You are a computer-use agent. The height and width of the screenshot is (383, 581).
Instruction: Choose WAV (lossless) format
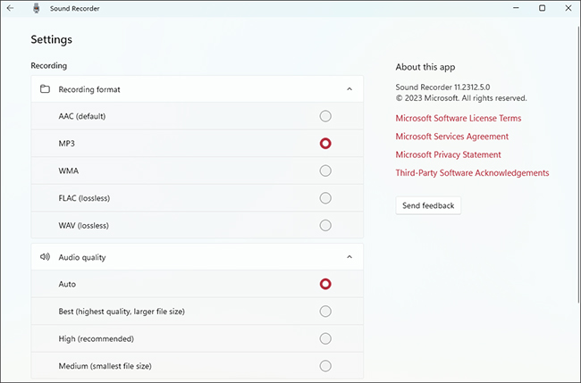pos(325,225)
